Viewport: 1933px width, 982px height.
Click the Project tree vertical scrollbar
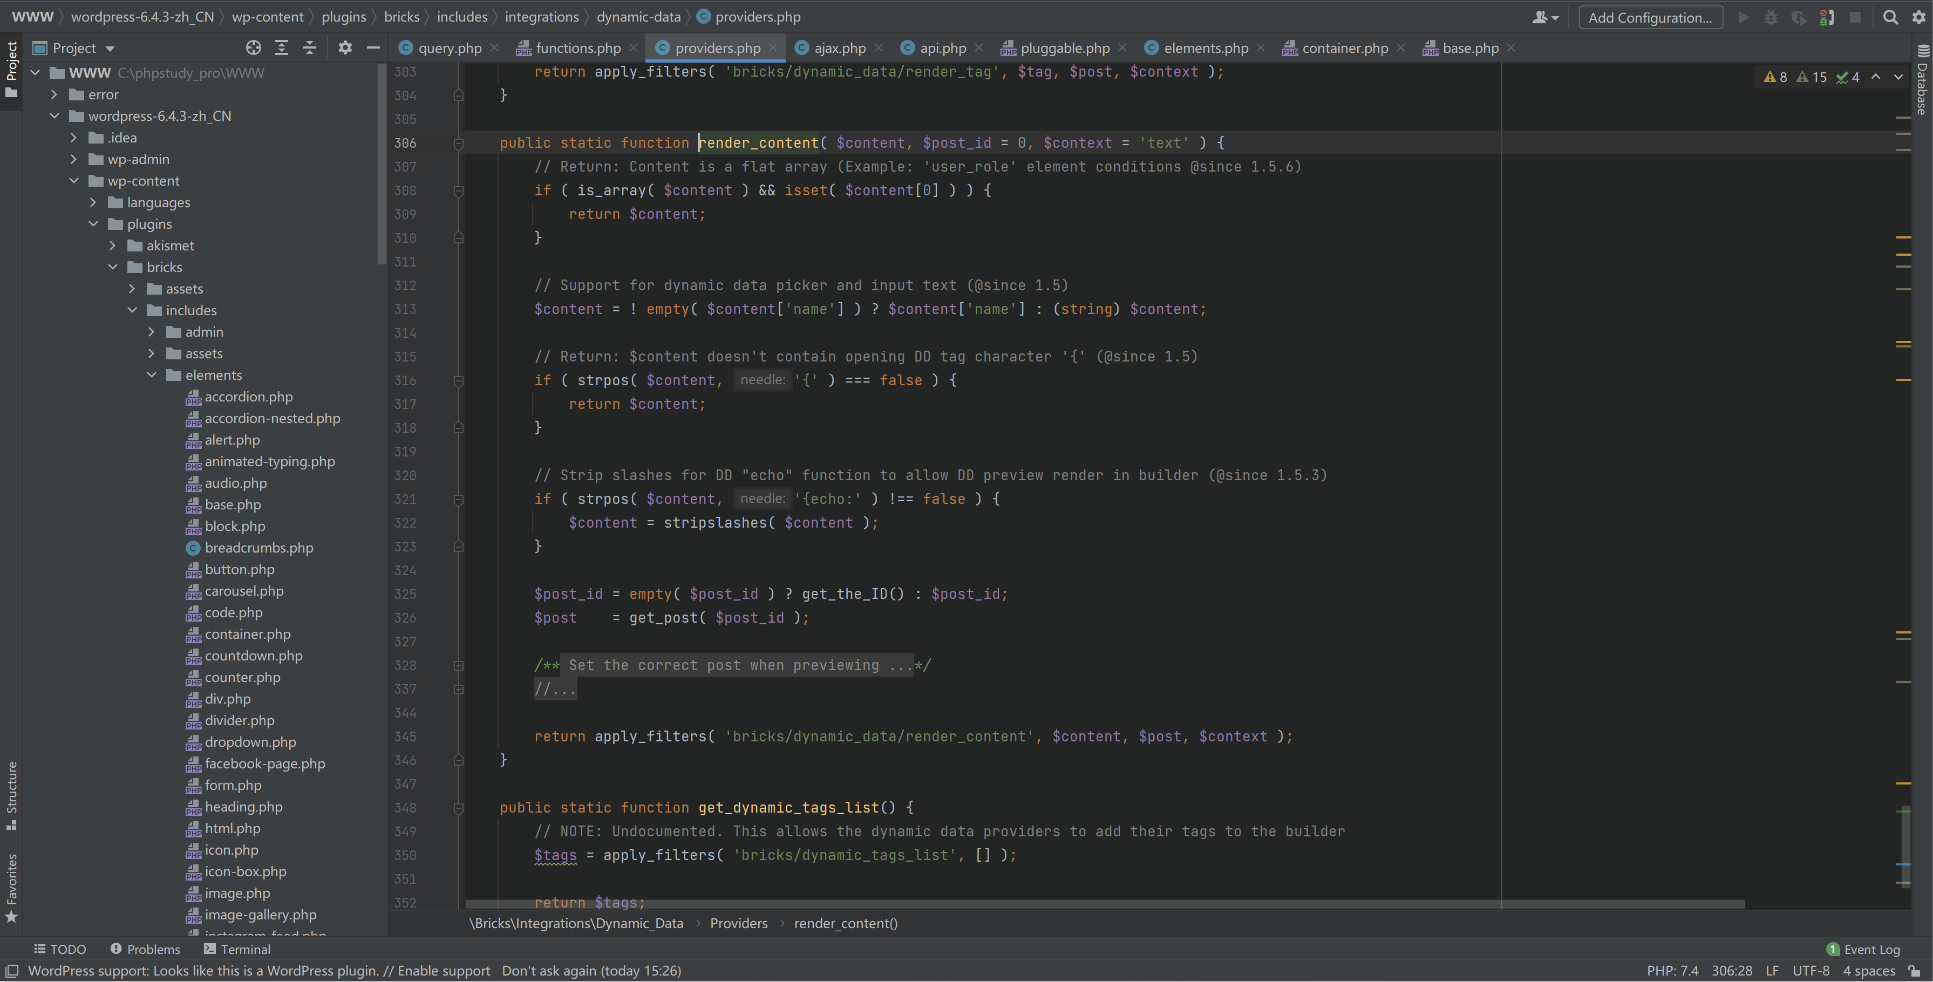click(382, 163)
